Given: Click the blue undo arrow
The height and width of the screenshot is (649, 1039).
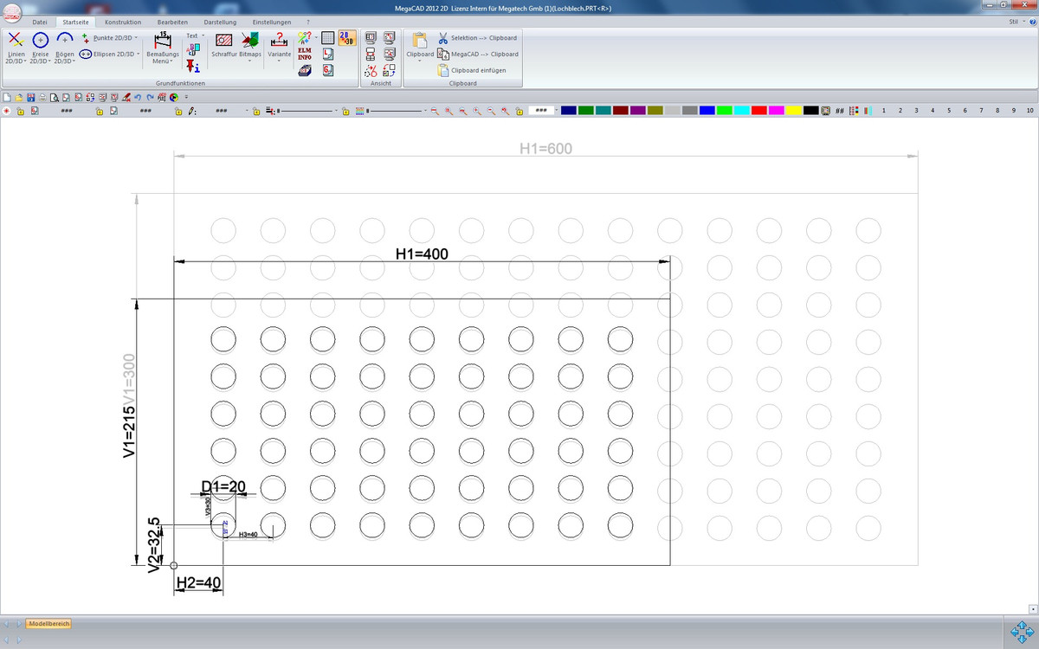Looking at the screenshot, I should click(139, 98).
